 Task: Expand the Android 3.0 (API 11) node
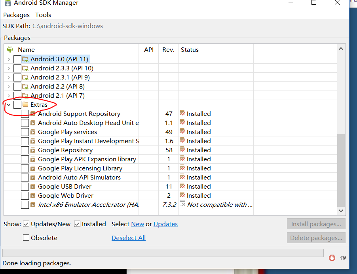pyautogui.click(x=9, y=59)
